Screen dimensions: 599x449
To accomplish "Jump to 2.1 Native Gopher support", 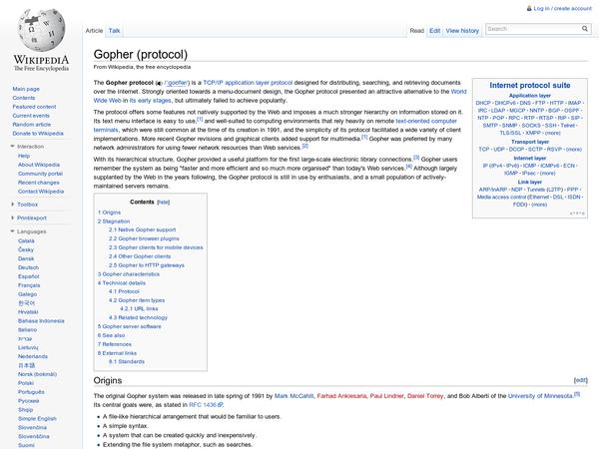I will [x=142, y=229].
